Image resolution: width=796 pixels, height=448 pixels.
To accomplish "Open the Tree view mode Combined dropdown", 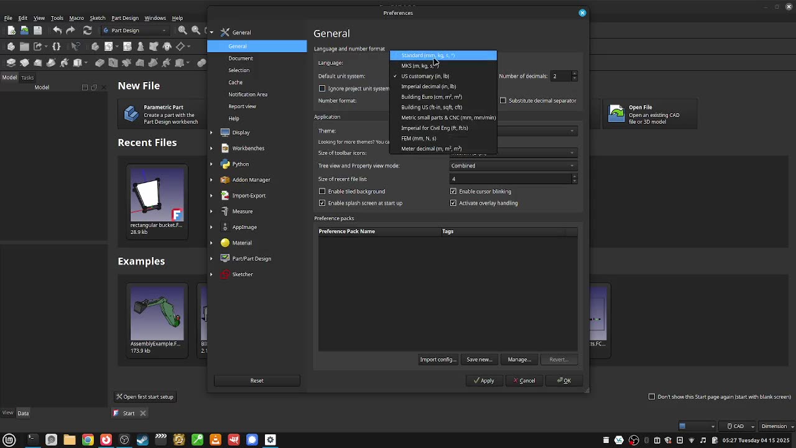I will [x=513, y=166].
